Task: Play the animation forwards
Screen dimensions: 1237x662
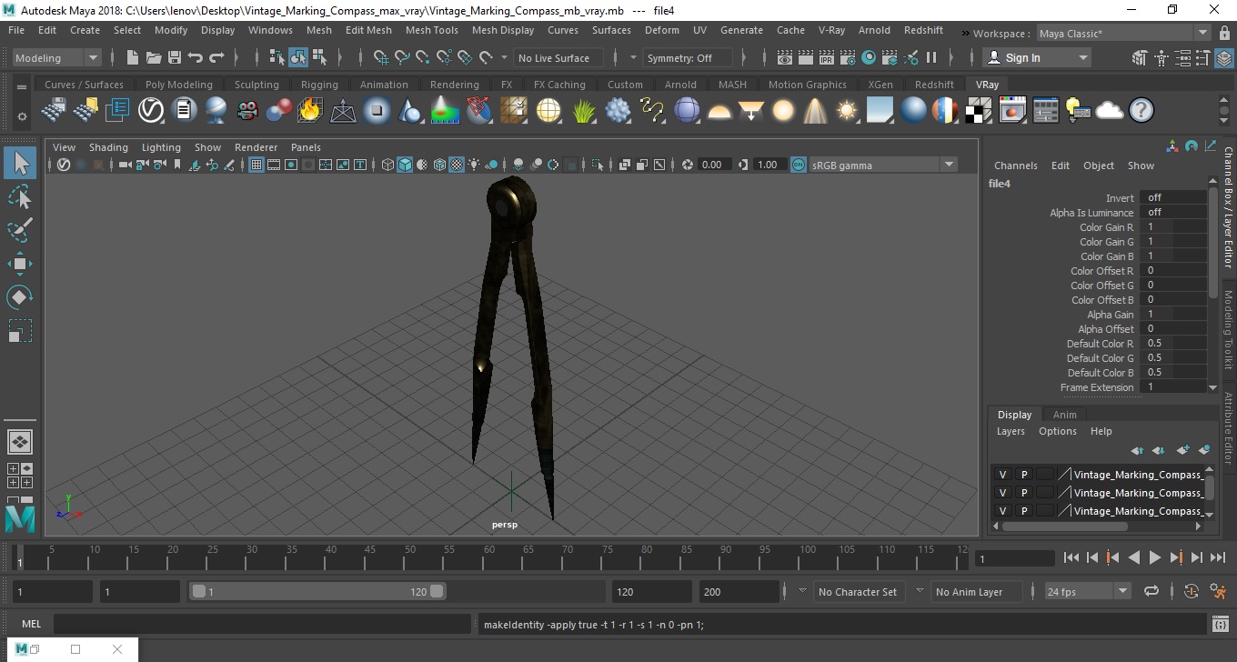Action: click(x=1154, y=557)
